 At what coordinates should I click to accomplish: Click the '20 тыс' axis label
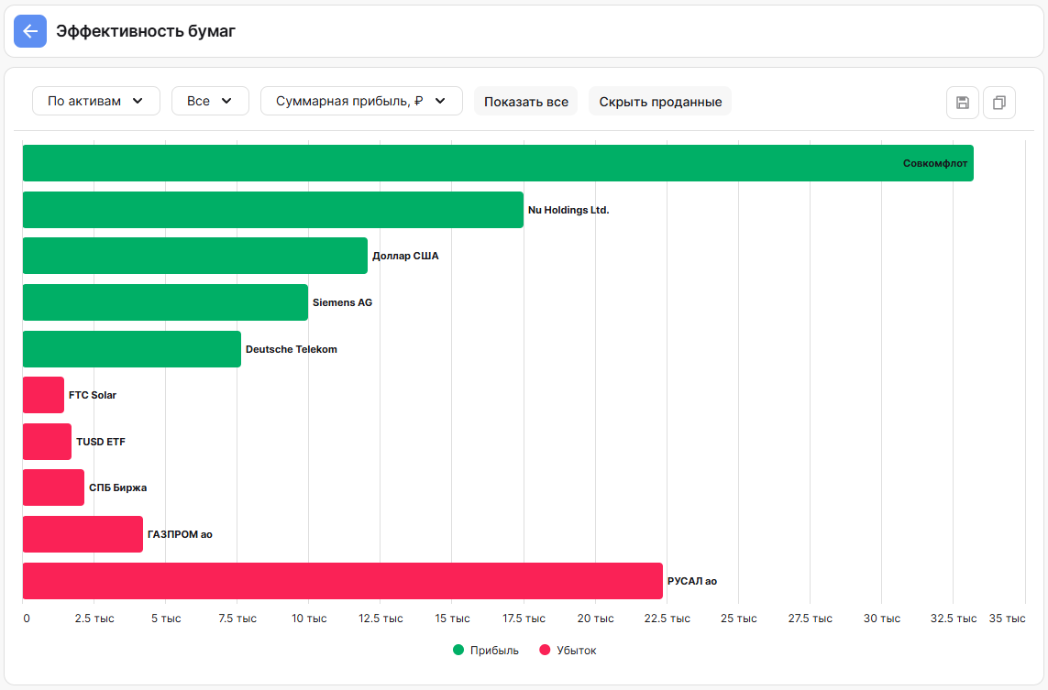coord(595,619)
